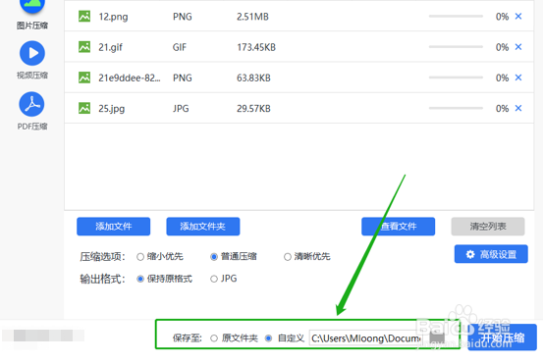Click the gear icon in 高级设置

coord(470,254)
